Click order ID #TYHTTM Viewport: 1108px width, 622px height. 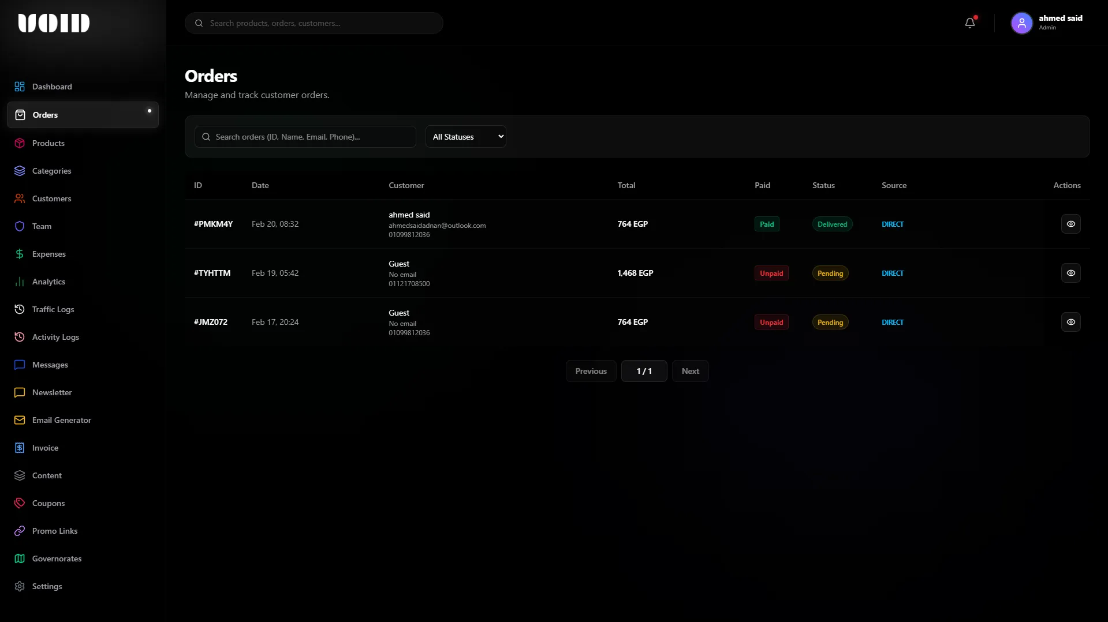[212, 273]
